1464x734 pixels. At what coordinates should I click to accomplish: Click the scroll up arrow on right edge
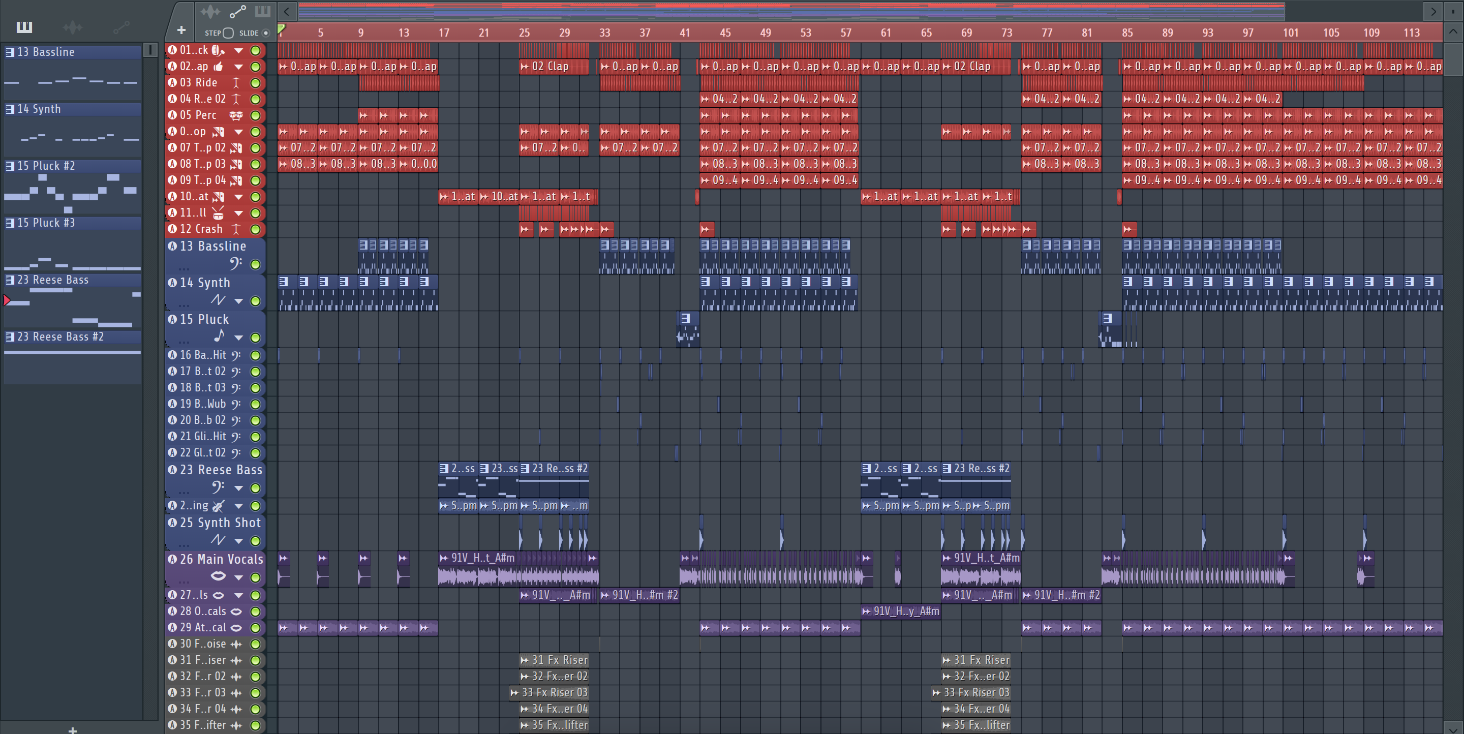pyautogui.click(x=1454, y=32)
